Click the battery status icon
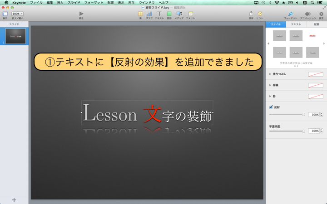Viewport: 327px width, 204px height. pos(290,3)
